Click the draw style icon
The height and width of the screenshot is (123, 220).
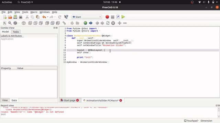(x=15, y=23)
